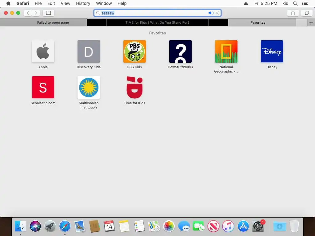This screenshot has width=315, height=236.
Task: Open the PBS Kids favorite
Action: pyautogui.click(x=134, y=51)
